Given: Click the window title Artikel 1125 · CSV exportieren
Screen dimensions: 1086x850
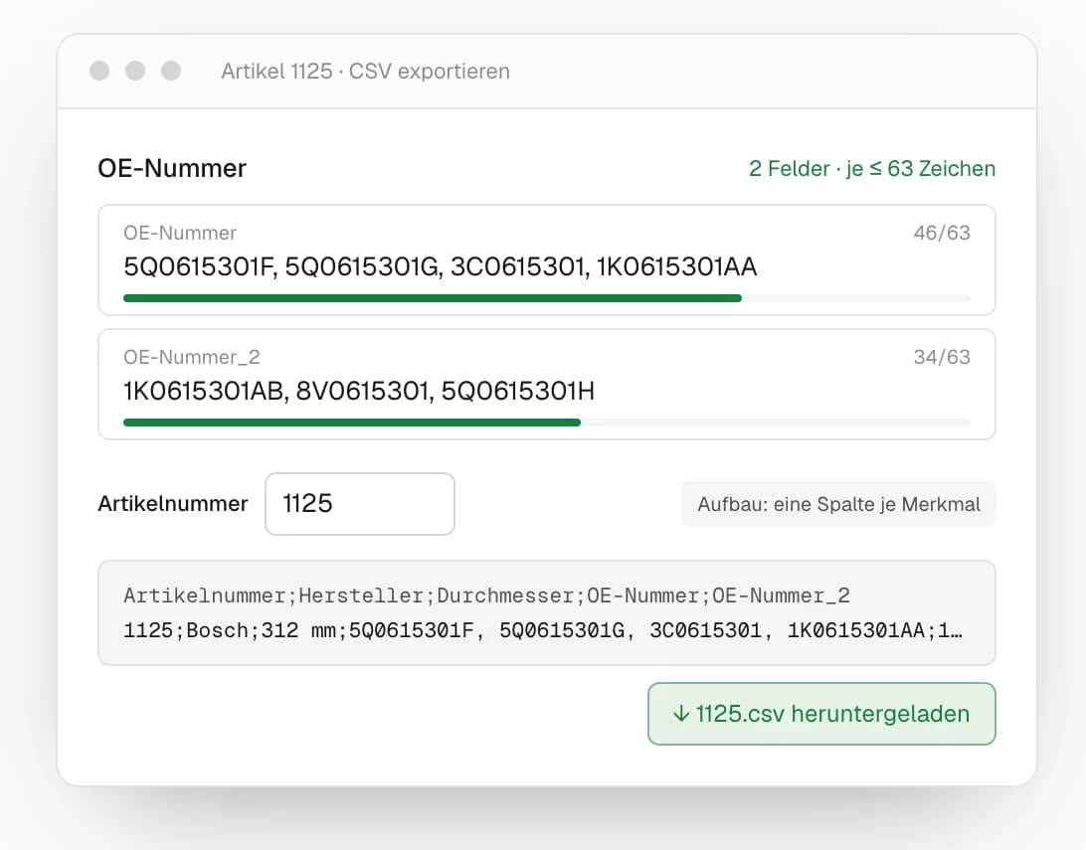Looking at the screenshot, I should tap(365, 72).
